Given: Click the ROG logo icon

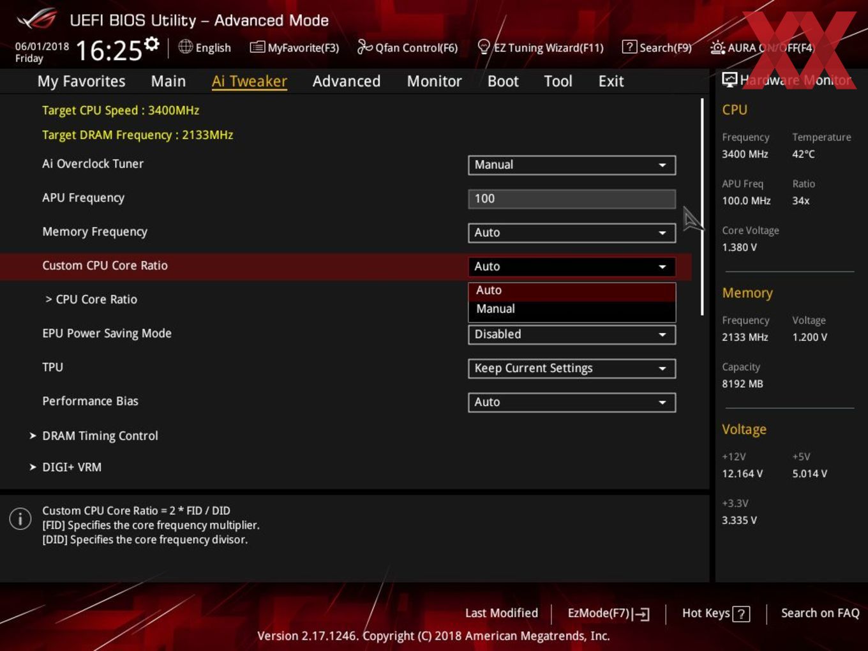Looking at the screenshot, I should click(36, 19).
